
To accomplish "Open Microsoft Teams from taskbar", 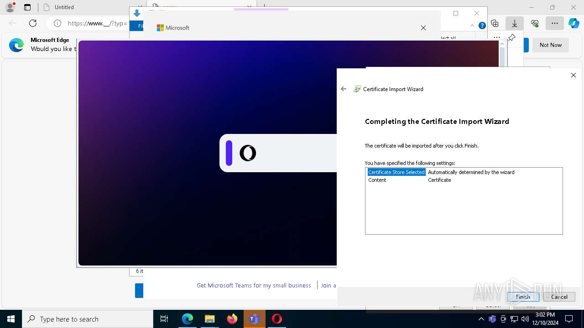I will pos(254,319).
